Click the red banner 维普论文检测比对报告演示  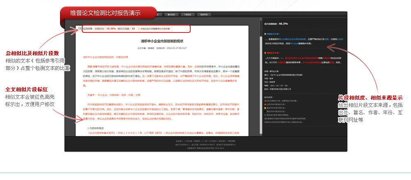click(x=105, y=13)
